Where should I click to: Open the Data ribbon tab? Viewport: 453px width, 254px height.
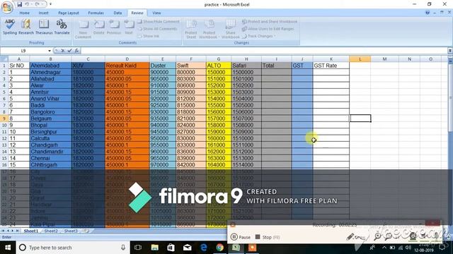(x=117, y=13)
